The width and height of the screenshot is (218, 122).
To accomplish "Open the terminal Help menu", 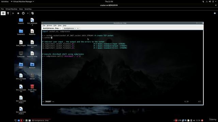I will pyautogui.click(x=64, y=26).
